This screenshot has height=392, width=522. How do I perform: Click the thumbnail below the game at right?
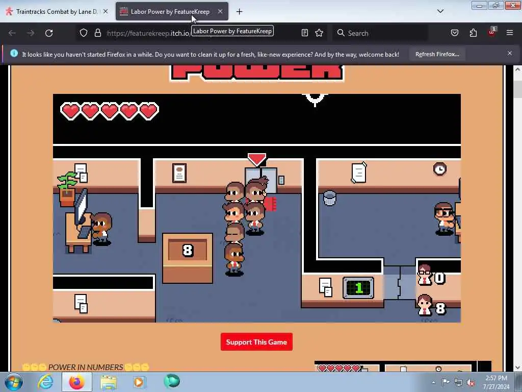[403, 366]
